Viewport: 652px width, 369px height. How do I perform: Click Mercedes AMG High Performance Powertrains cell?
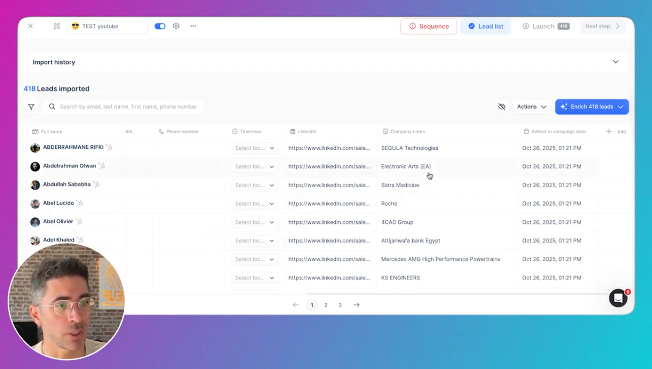point(441,259)
